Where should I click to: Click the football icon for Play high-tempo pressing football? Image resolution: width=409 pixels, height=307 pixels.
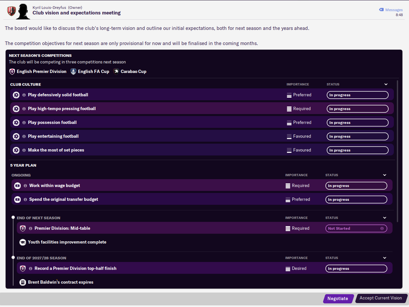16,109
